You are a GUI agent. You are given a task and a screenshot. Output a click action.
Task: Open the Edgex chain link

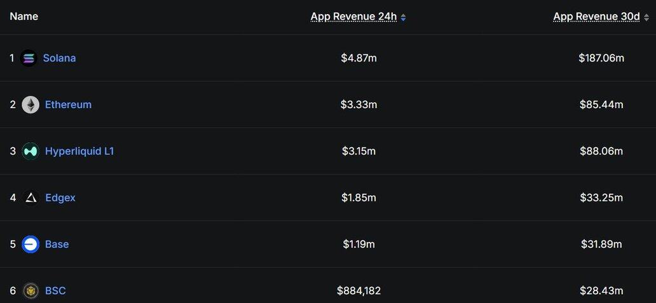(60, 198)
